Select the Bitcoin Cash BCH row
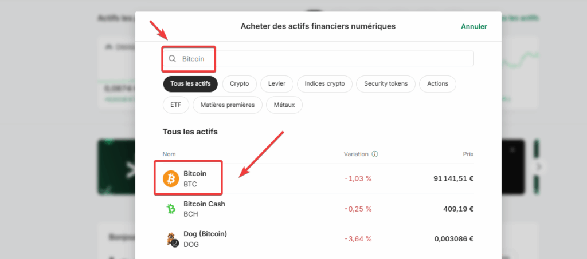 click(x=318, y=209)
